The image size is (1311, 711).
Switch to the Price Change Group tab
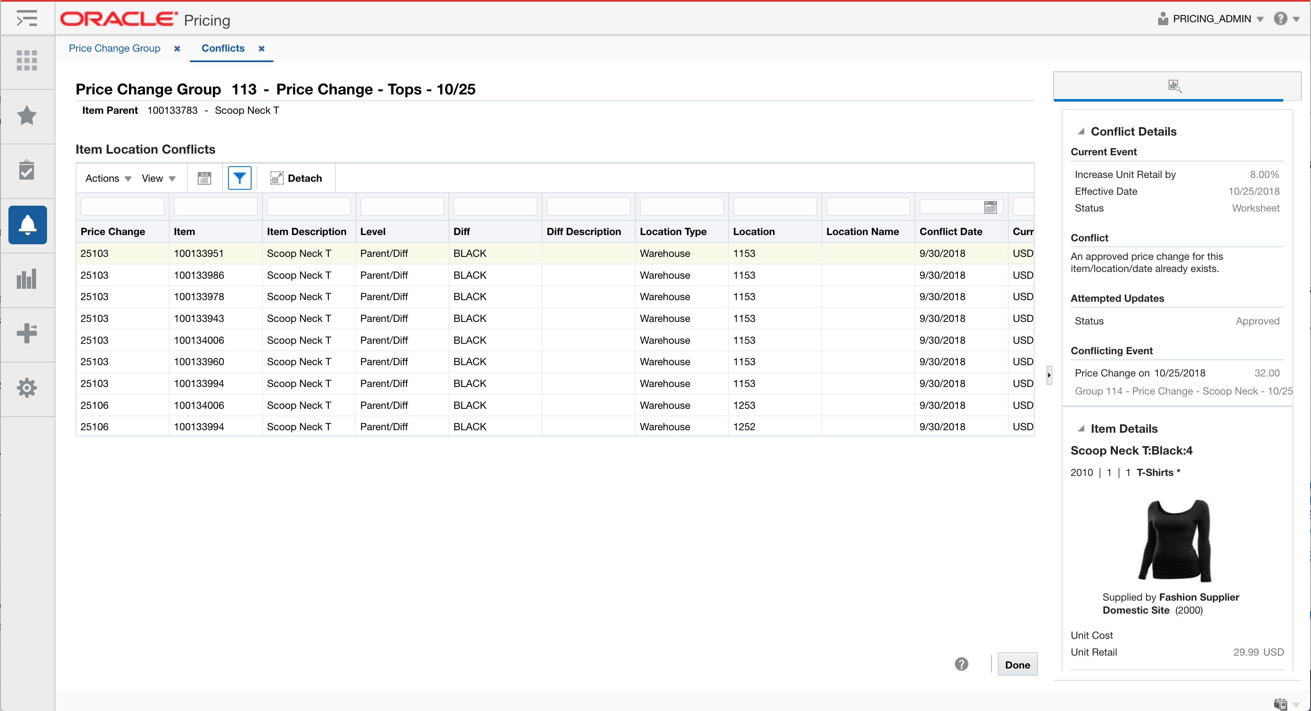click(x=115, y=48)
